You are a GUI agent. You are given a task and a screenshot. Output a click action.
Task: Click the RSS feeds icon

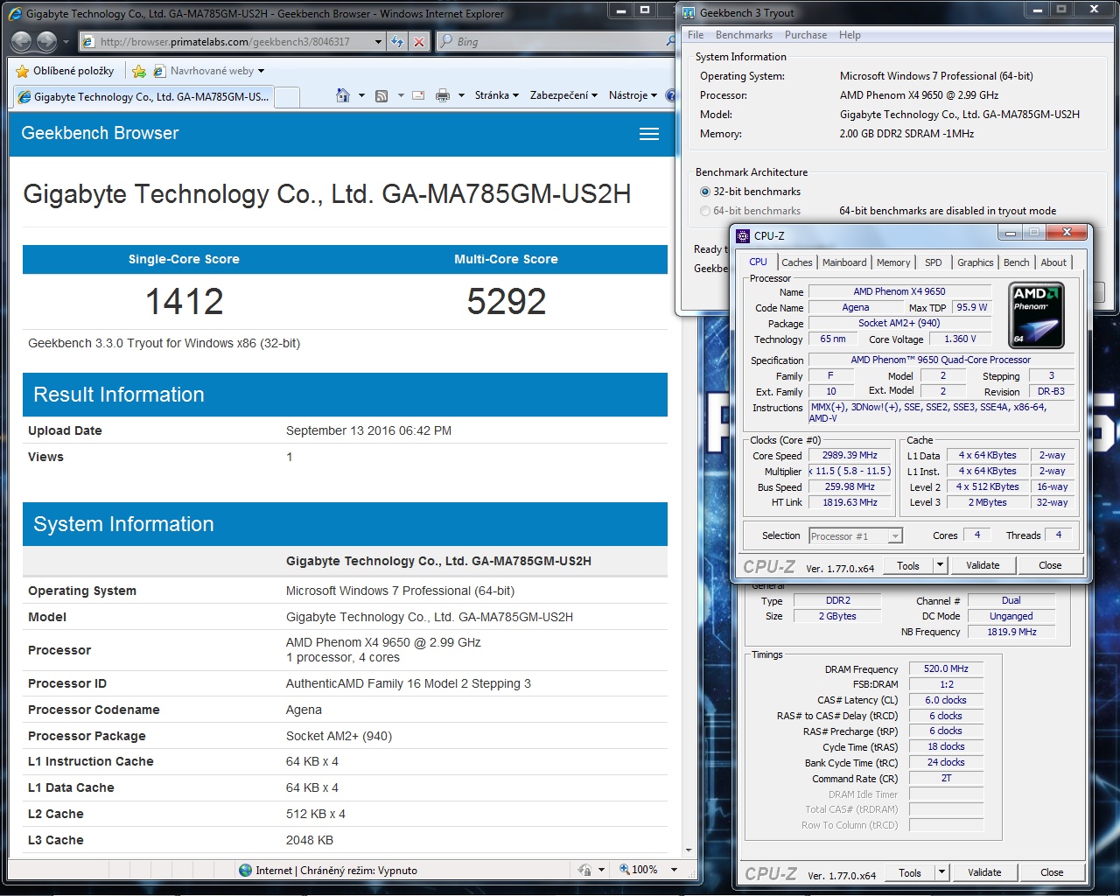381,95
